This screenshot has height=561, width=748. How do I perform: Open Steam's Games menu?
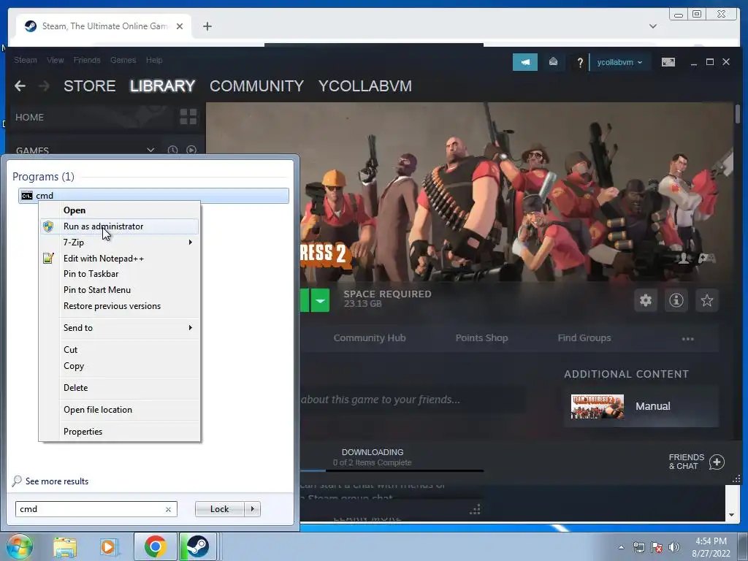pyautogui.click(x=123, y=60)
